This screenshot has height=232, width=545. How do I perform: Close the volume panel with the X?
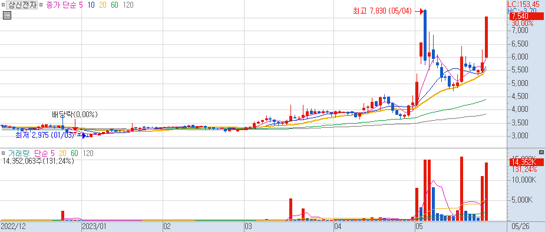(x=541, y=152)
